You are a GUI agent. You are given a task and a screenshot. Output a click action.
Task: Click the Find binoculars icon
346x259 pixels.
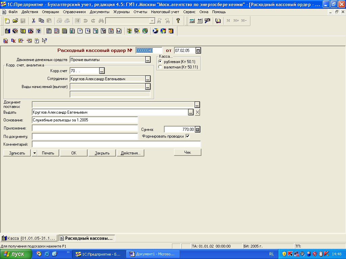(x=101, y=21)
